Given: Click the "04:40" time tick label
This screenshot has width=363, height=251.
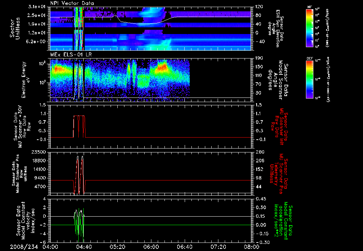Looking at the screenshot, I should point(84,247).
